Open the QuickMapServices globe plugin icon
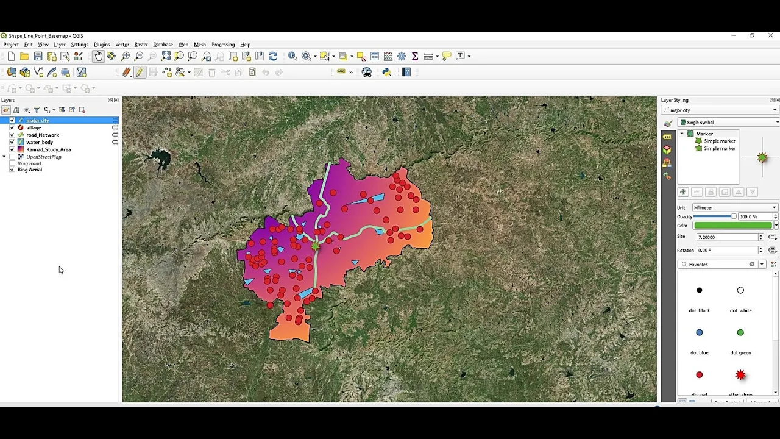 point(367,72)
